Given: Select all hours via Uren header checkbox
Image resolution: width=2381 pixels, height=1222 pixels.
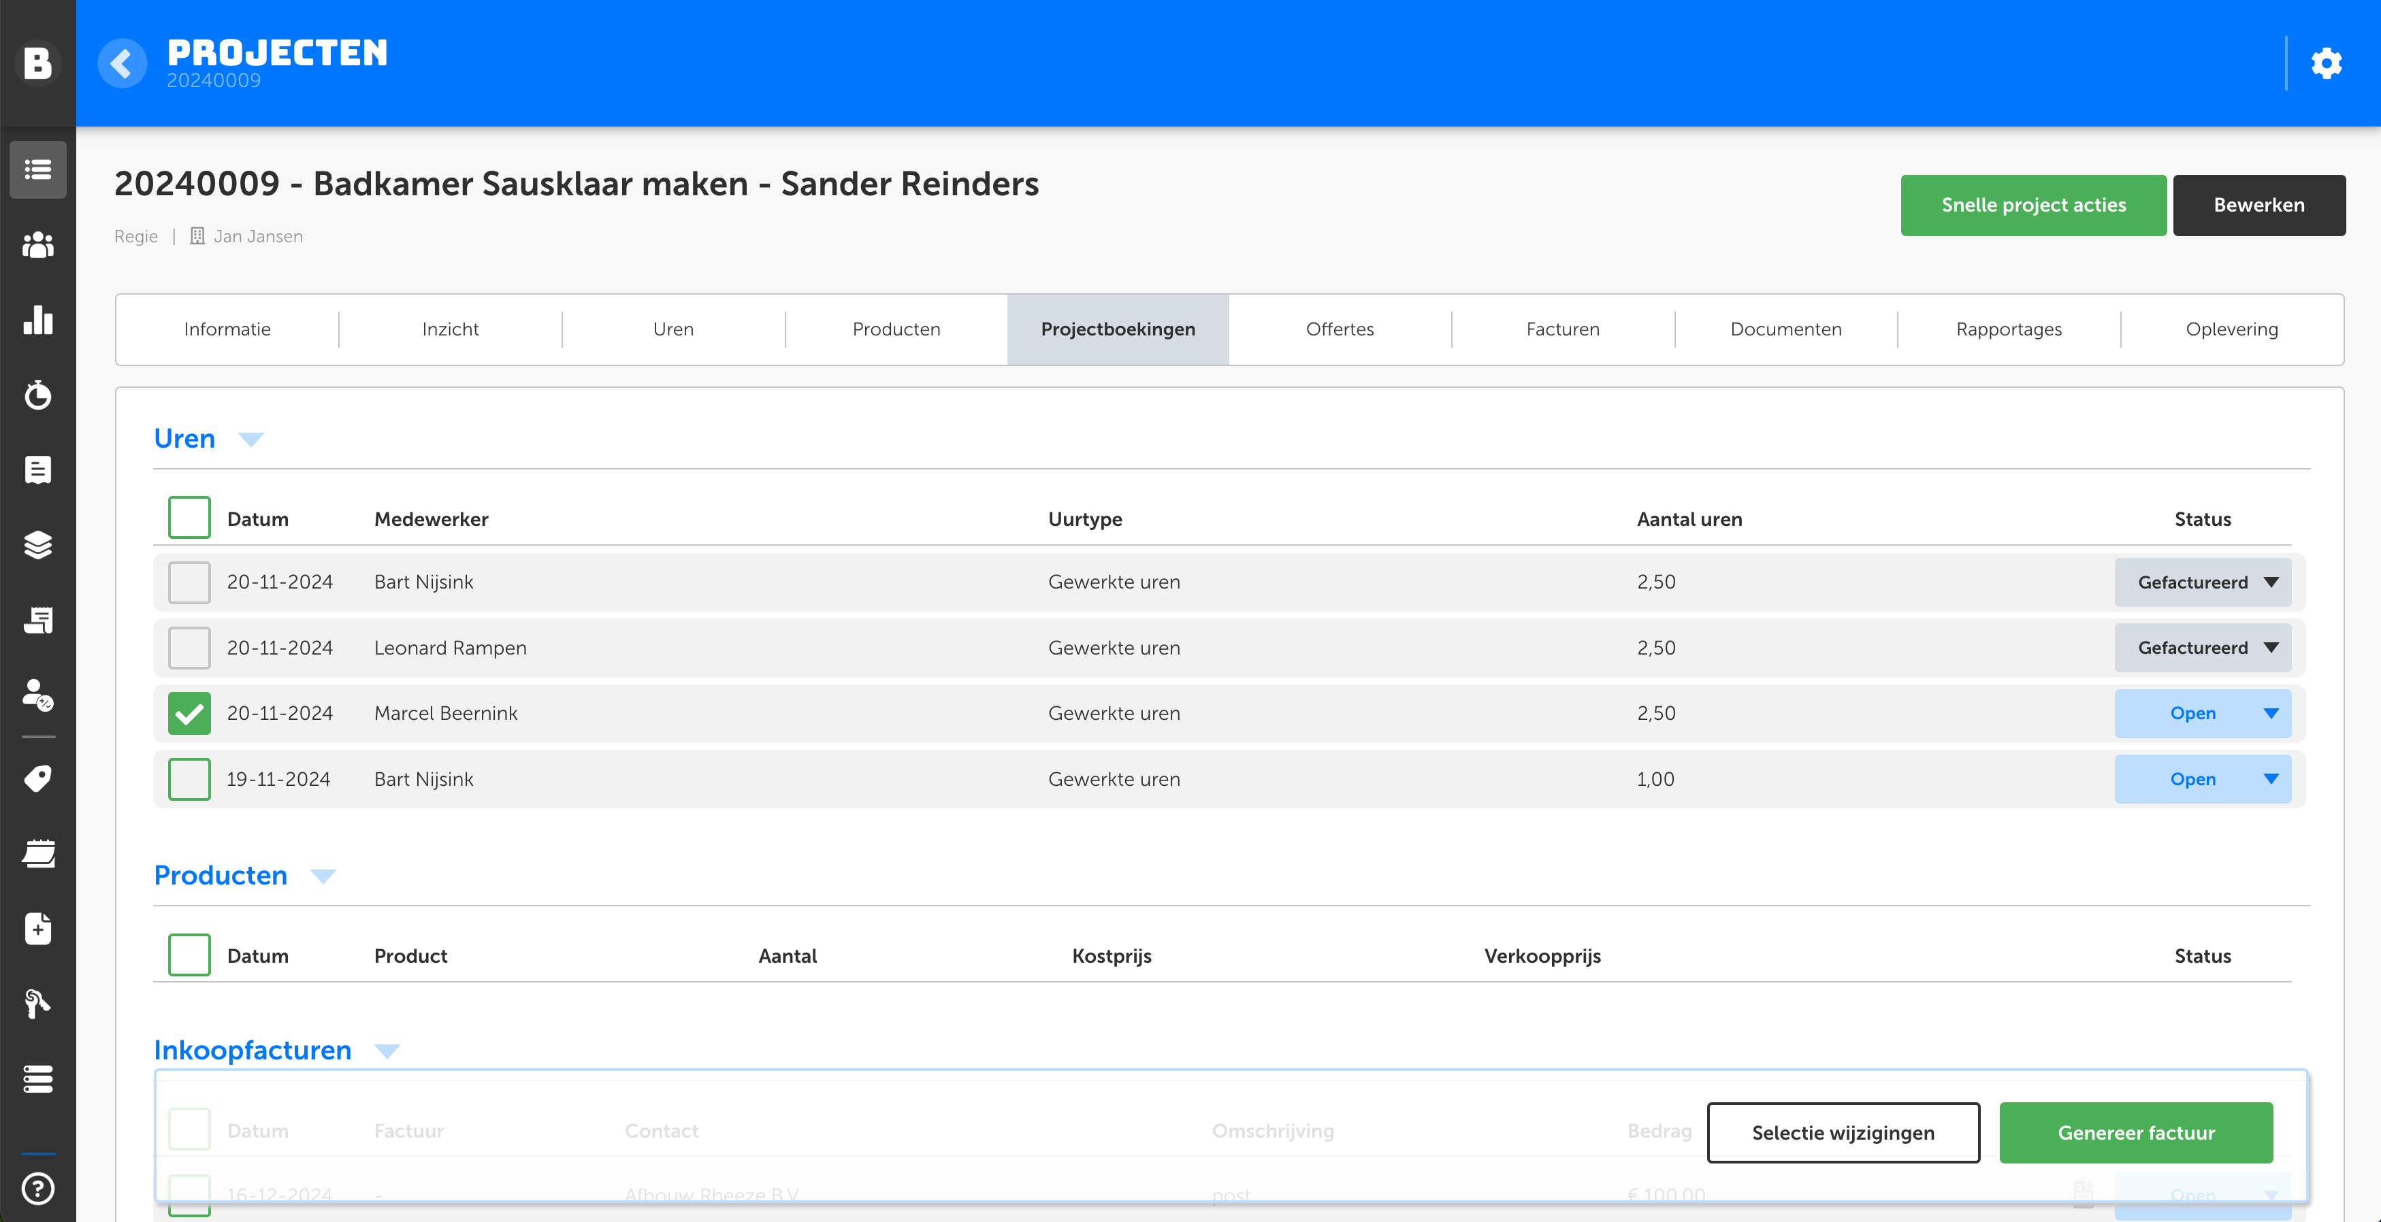Looking at the screenshot, I should point(189,518).
